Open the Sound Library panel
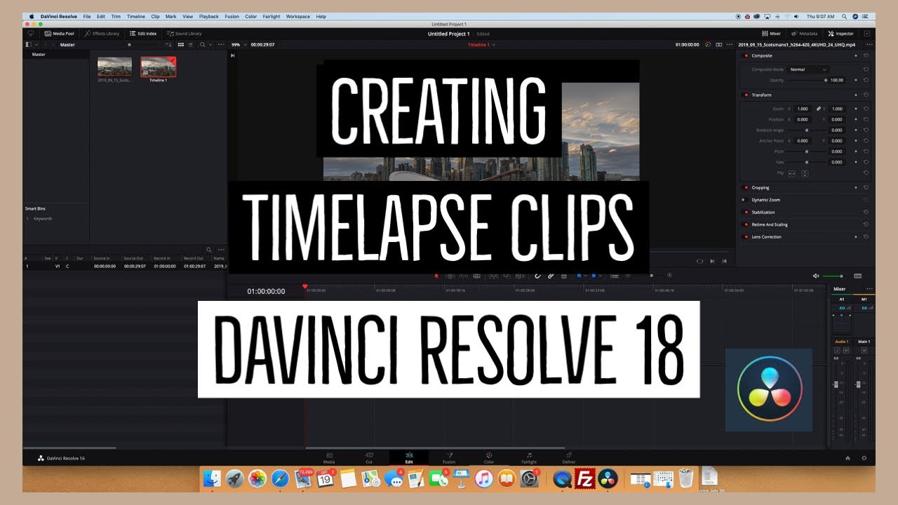898x505 pixels. point(185,34)
